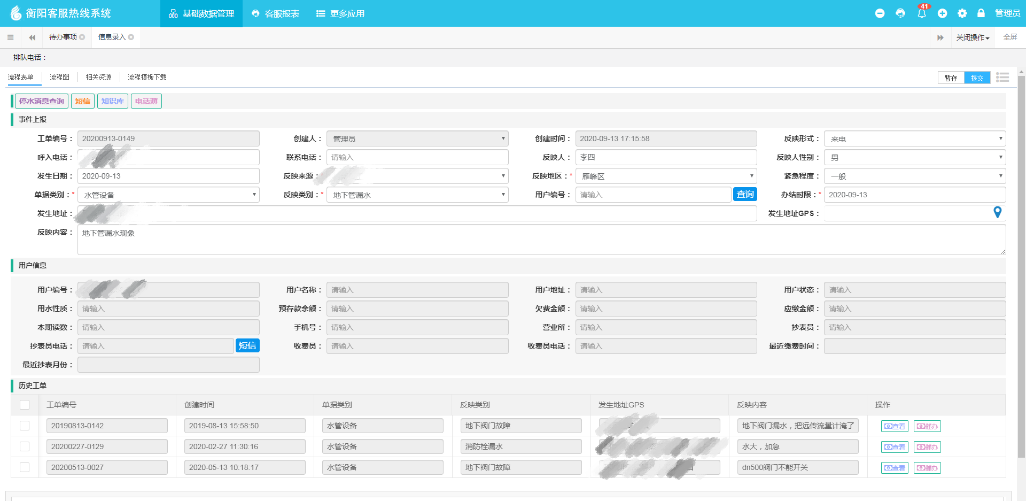The height and width of the screenshot is (501, 1026).
Task: Open the settings gear in top bar
Action: pyautogui.click(x=962, y=13)
